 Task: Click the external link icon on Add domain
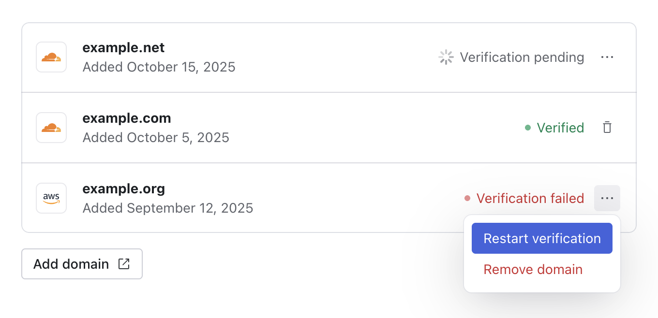coord(124,263)
